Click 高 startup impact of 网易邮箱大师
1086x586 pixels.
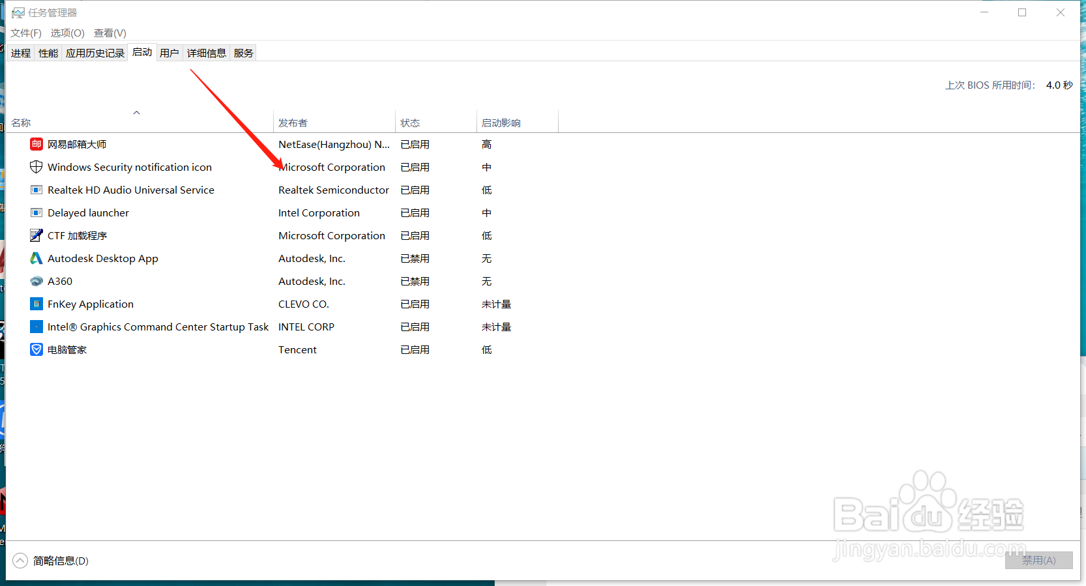pos(486,144)
